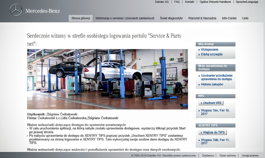Click the WIS expiry date Wygasa: Sex, Fev 10, 2017
This screenshot has width=265, height=158.
pyautogui.click(x=215, y=112)
